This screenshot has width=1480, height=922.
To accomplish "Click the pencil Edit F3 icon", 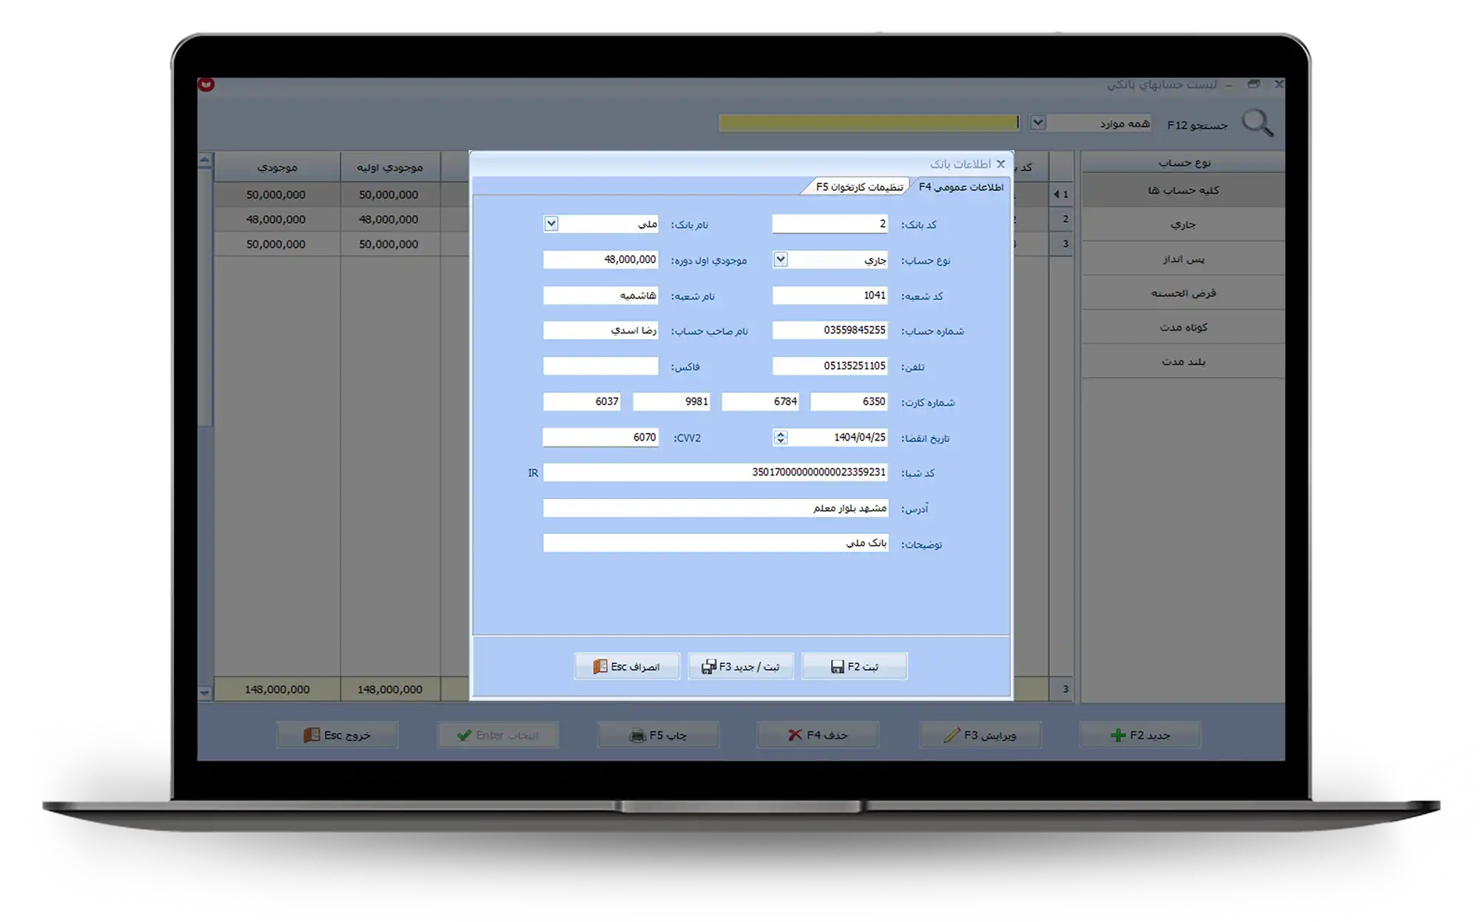I will [952, 735].
